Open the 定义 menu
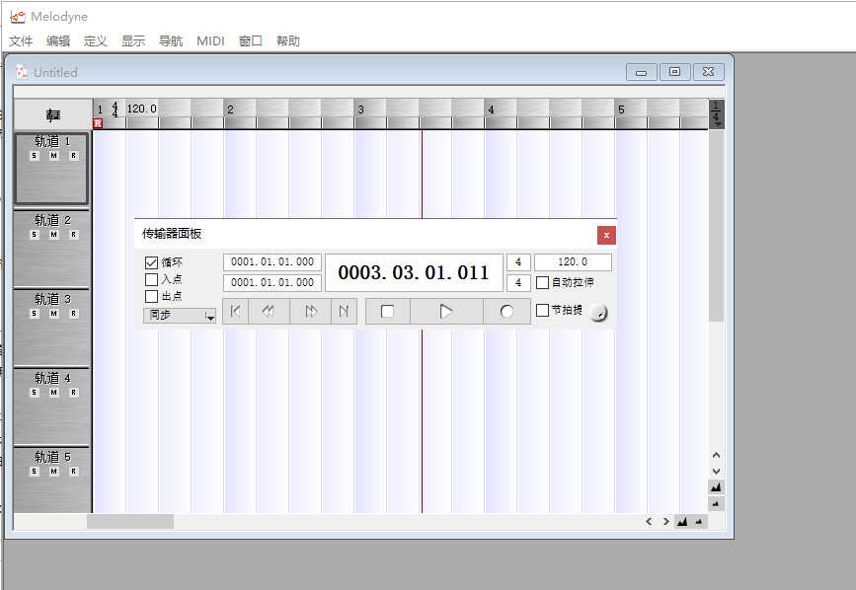 click(x=96, y=40)
